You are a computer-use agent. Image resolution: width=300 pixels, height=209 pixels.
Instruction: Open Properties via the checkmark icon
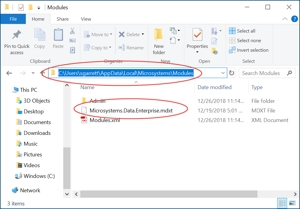[x=197, y=35]
